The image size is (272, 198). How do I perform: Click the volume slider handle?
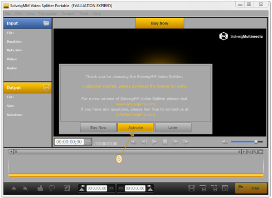coord(256,142)
